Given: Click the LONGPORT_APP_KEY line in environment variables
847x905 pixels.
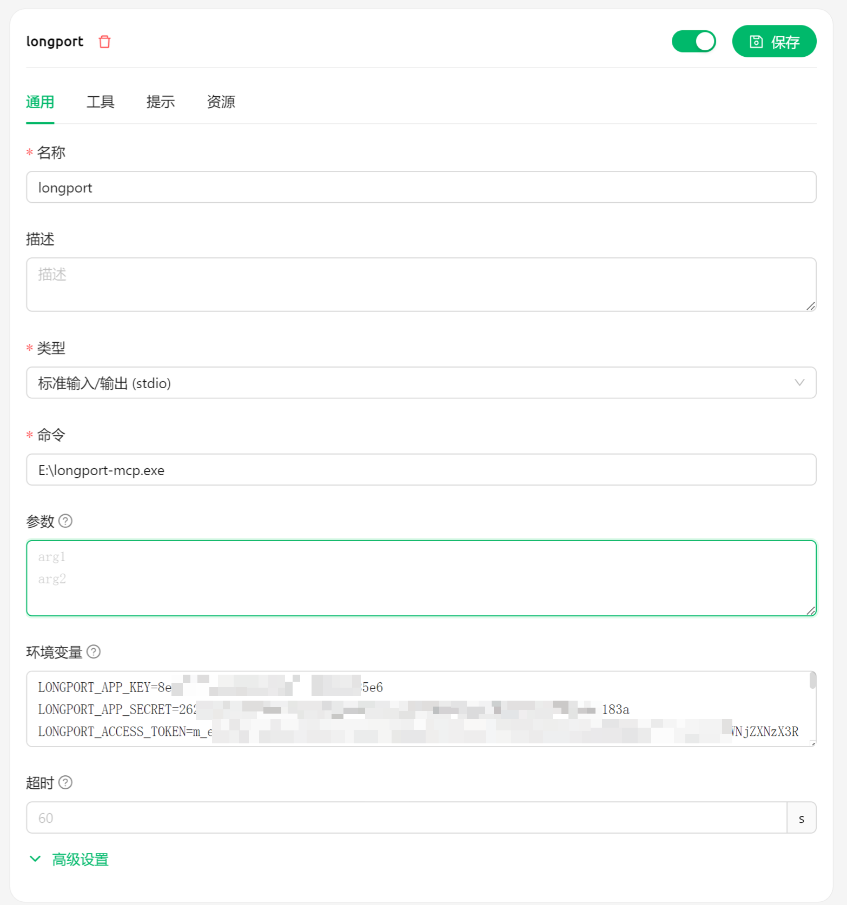Looking at the screenshot, I should click(210, 687).
